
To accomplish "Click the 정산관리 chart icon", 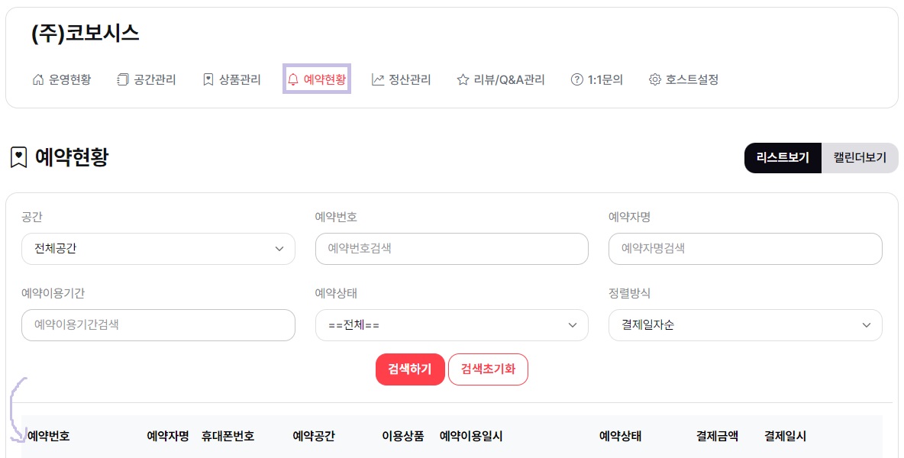I will point(378,79).
